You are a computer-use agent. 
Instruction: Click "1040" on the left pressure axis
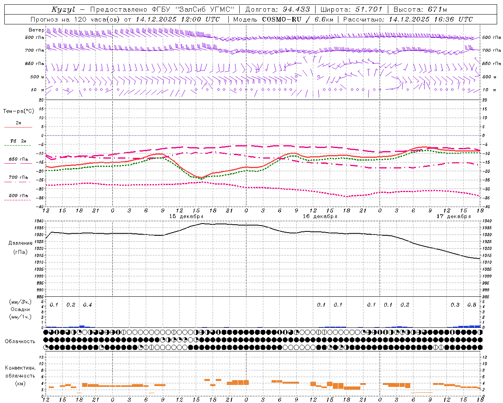(x=40, y=221)
